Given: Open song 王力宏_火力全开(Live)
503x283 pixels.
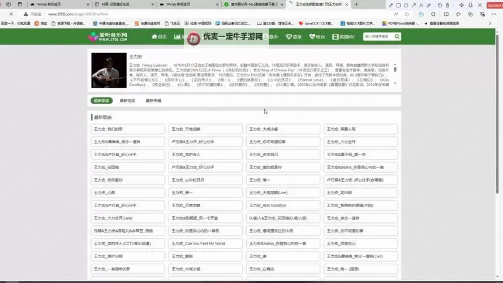Looking at the screenshot, I should (x=128, y=218).
